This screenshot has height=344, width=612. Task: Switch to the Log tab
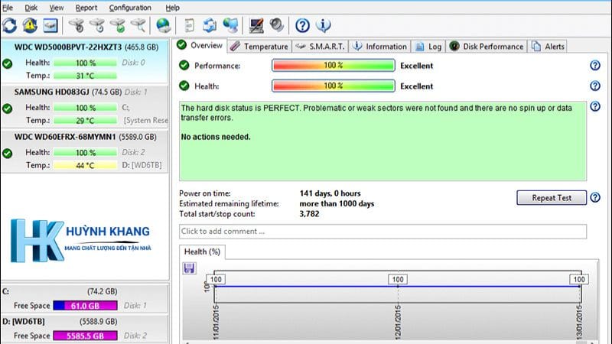tap(428, 47)
